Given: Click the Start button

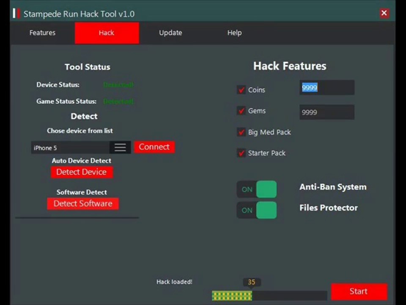Looking at the screenshot, I should 359,291.
